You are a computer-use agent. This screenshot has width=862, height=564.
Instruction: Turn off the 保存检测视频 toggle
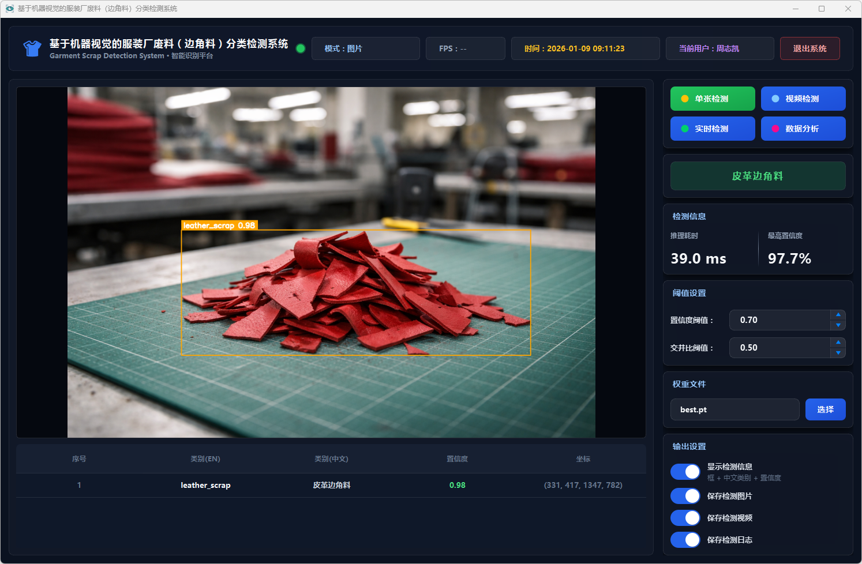click(685, 518)
